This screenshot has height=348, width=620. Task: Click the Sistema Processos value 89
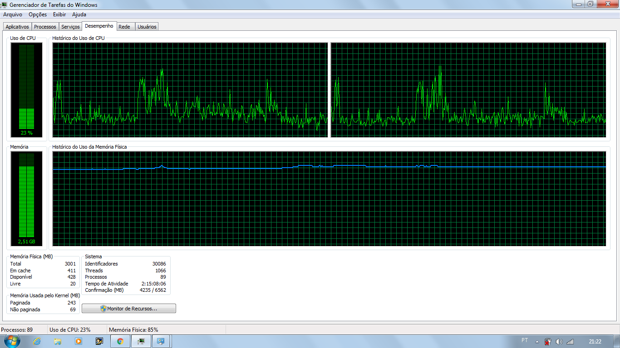163,277
